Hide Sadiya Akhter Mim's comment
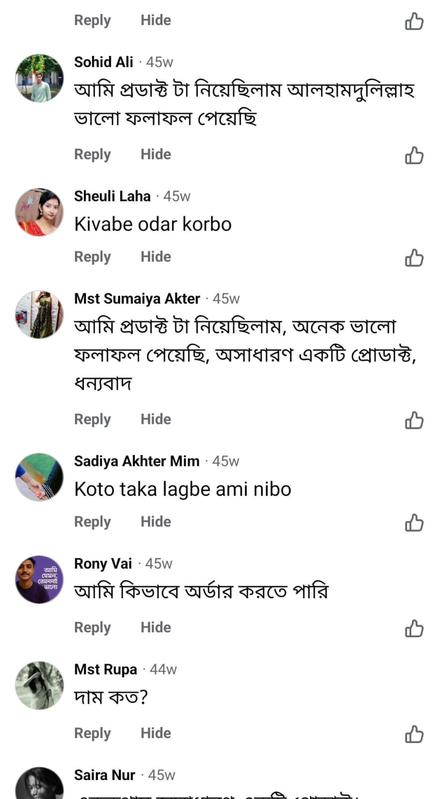This screenshot has width=444, height=799. click(x=156, y=521)
